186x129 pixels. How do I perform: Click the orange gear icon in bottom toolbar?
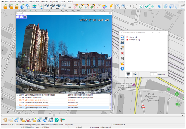[x=5, y=120]
